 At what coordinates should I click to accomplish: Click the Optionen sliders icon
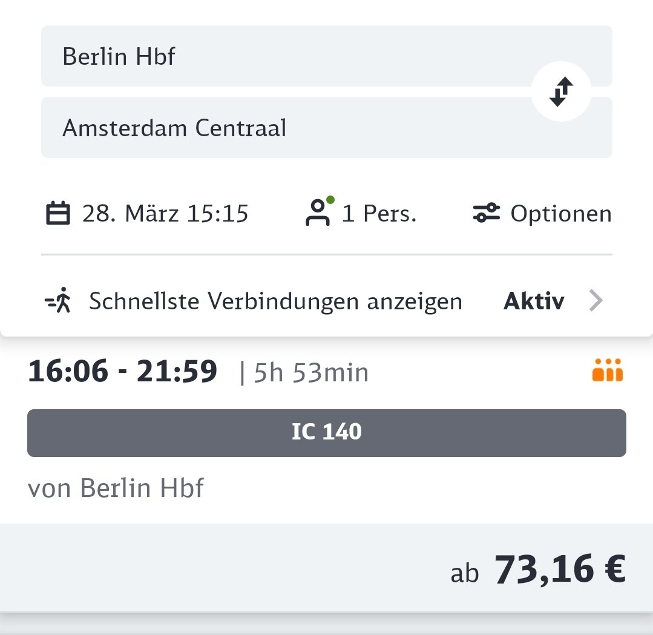coord(486,214)
